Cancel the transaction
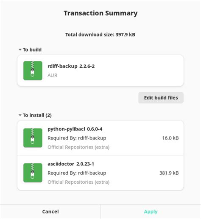The image size is (201, 219). (x=50, y=212)
